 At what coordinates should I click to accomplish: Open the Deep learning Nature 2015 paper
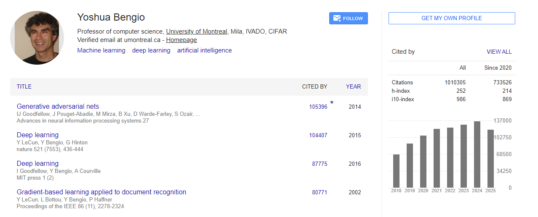(37, 135)
